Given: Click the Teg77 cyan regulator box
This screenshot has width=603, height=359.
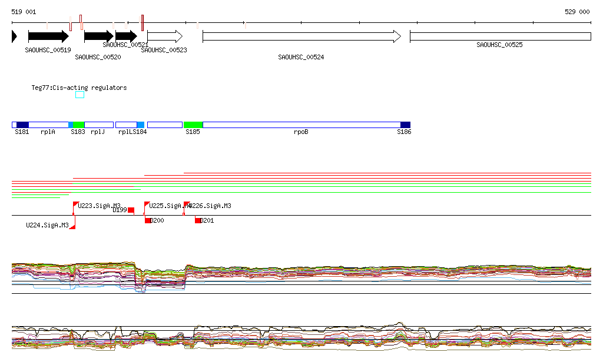Looking at the screenshot, I should click(x=79, y=95).
